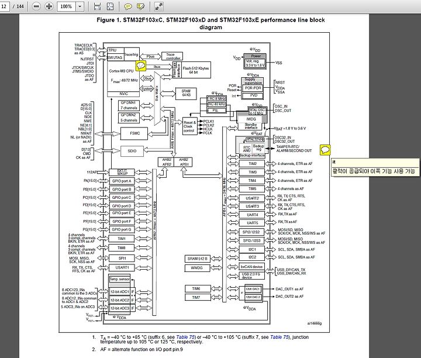
Task: Click the 'Trace controller' block
Action: pyautogui.click(x=172, y=56)
